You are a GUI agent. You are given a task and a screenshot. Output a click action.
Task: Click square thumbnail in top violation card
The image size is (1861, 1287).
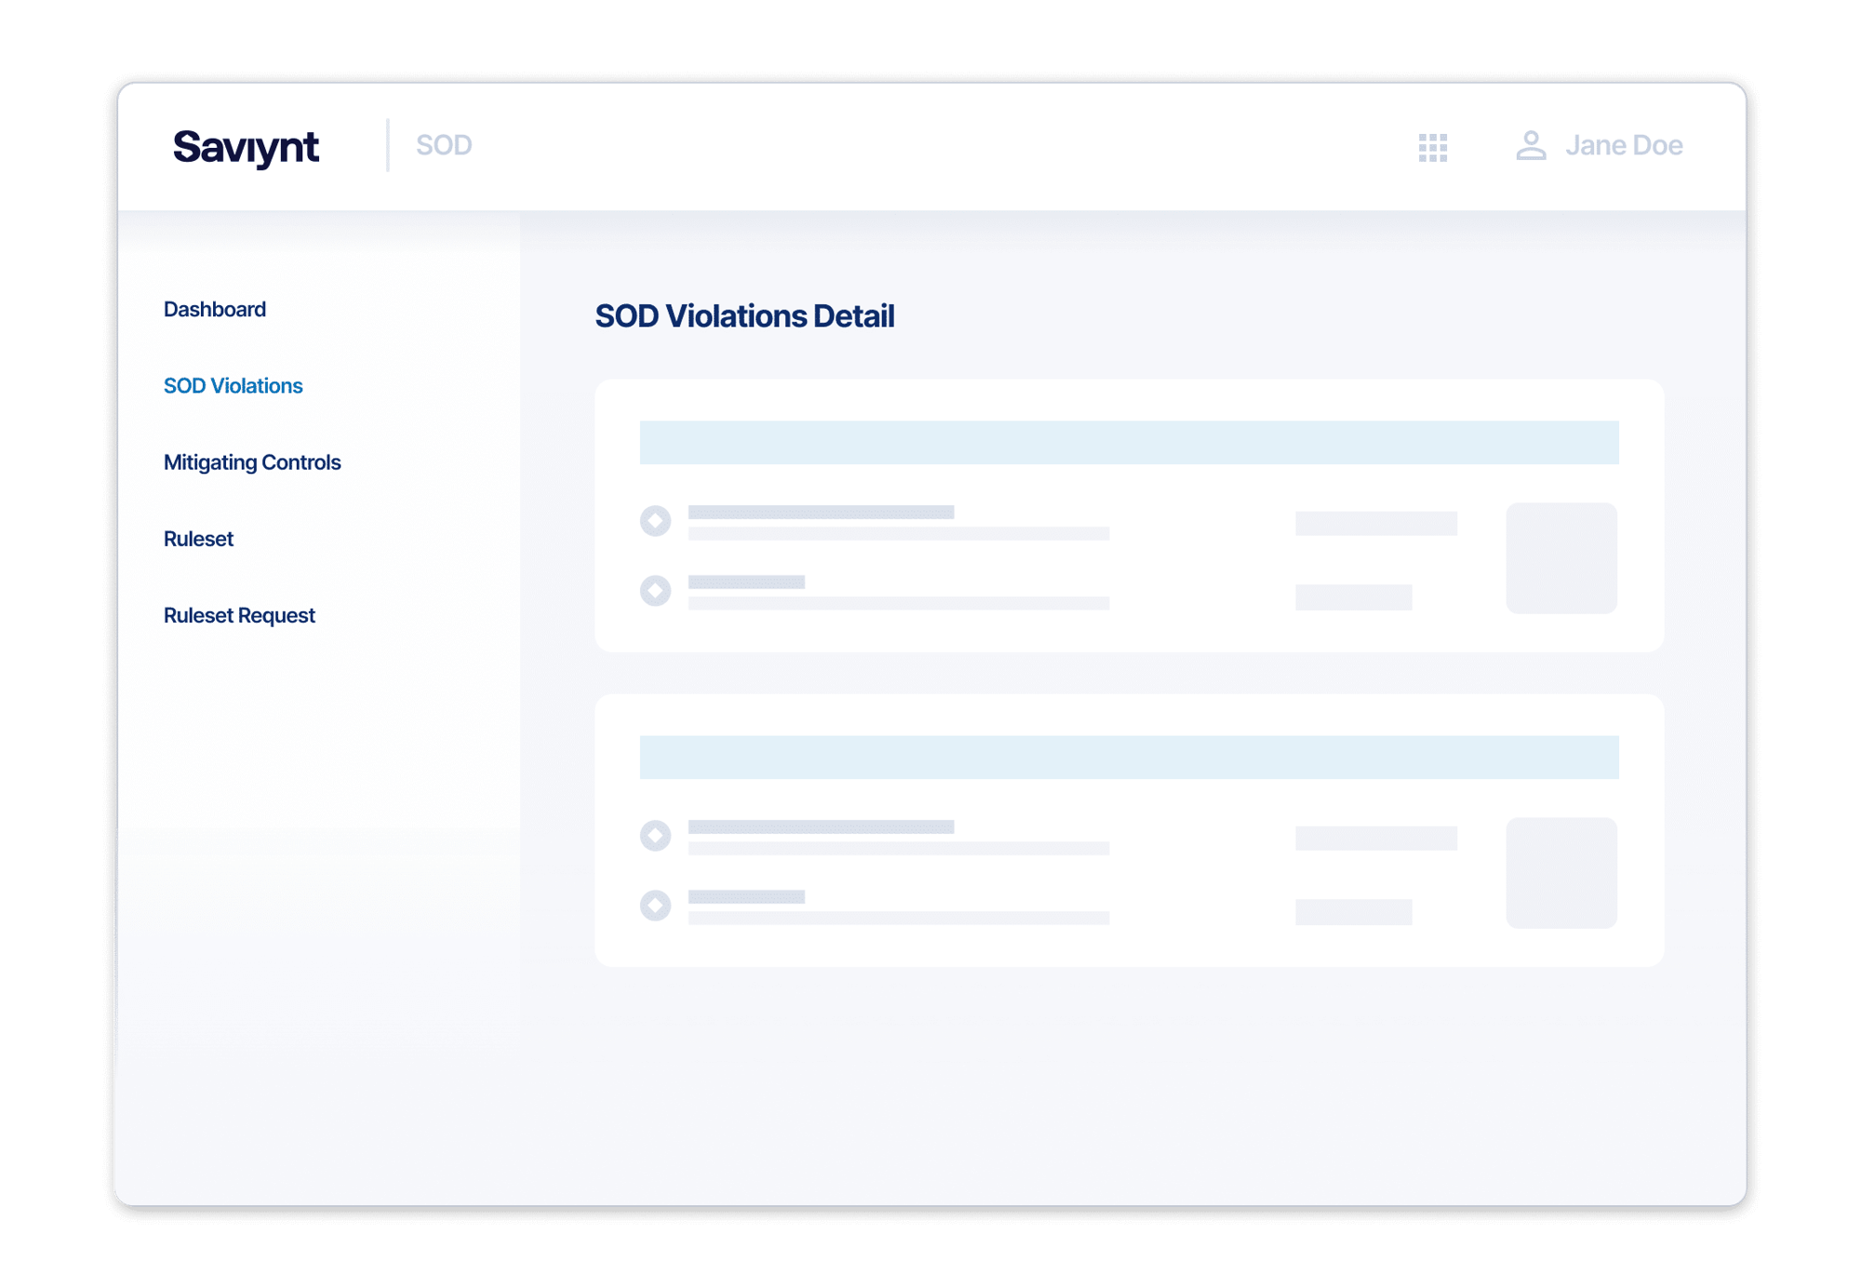pyautogui.click(x=1561, y=557)
